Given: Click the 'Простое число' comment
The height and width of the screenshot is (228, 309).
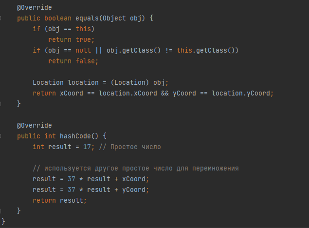Looking at the screenshot, I should (x=130, y=147).
